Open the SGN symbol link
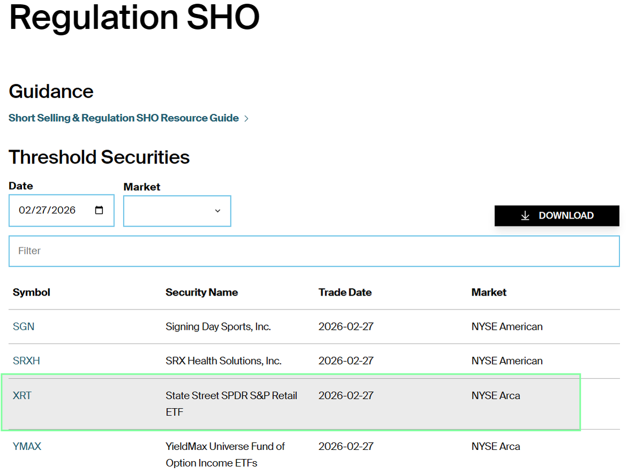 point(24,327)
